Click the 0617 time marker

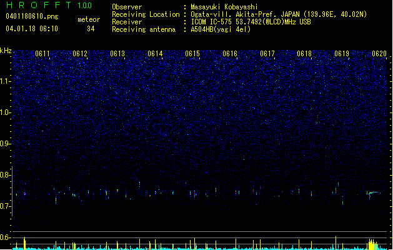tap(267, 54)
